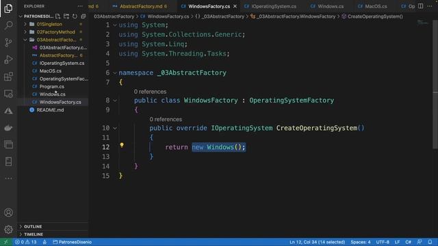Image resolution: width=438 pixels, height=246 pixels.
Task: Open remote window indicator in status bar
Action: [5, 242]
